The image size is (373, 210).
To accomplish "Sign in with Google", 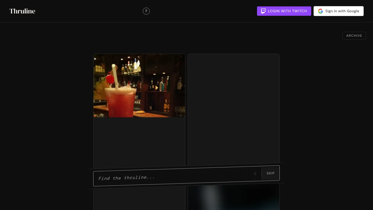I will point(339,11).
